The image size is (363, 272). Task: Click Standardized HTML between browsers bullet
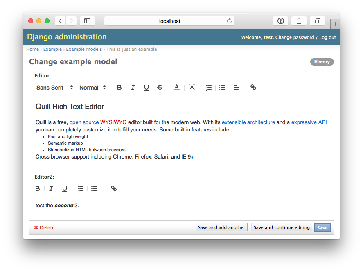pyautogui.click(x=87, y=150)
